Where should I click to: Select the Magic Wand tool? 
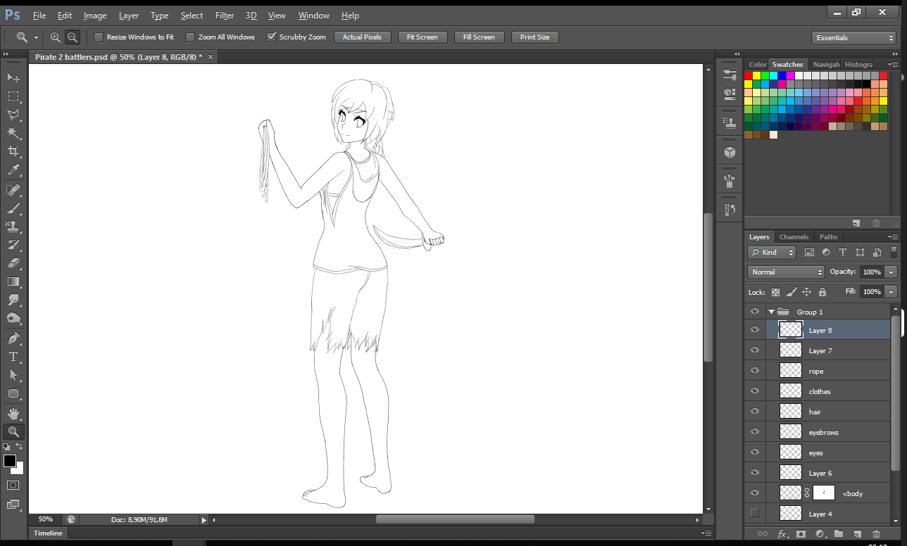(x=13, y=132)
